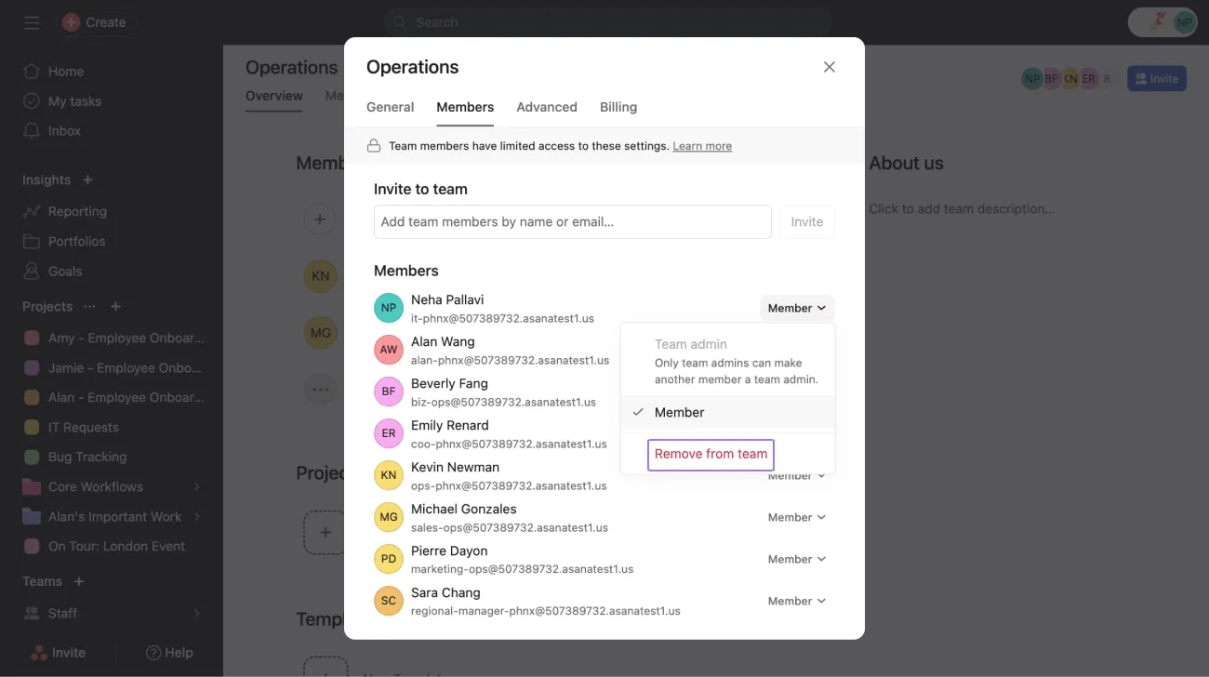Viewport: 1209px width, 677px height.
Task: Click Remove from team option
Action: [x=711, y=454]
